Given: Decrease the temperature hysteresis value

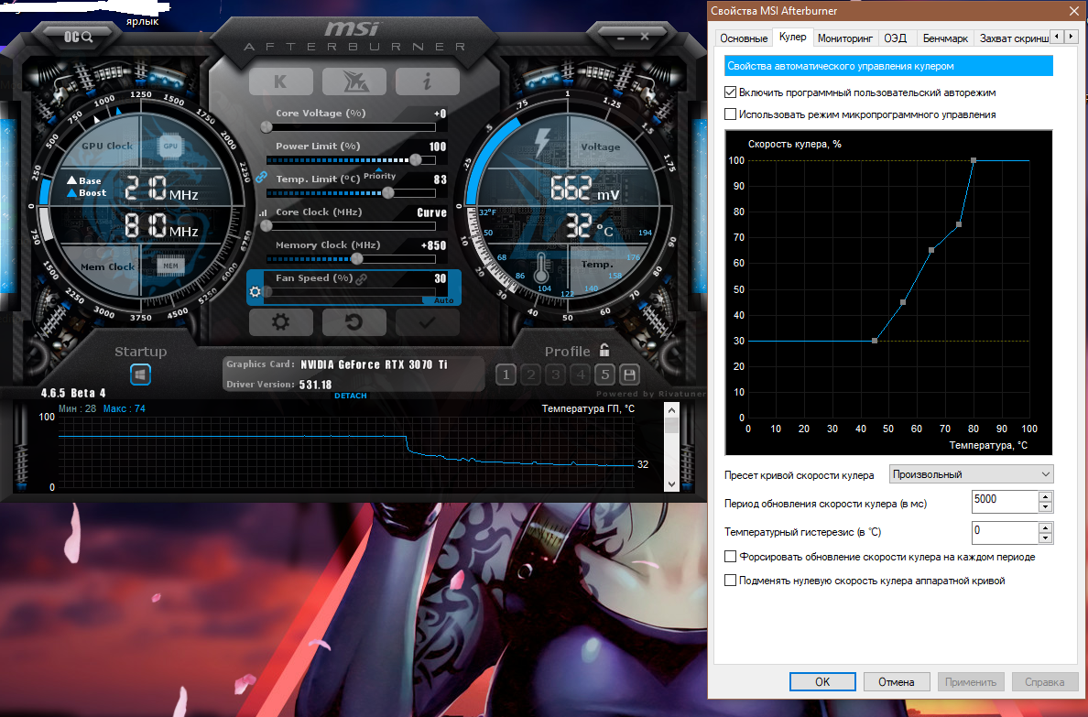Looking at the screenshot, I should (1046, 538).
